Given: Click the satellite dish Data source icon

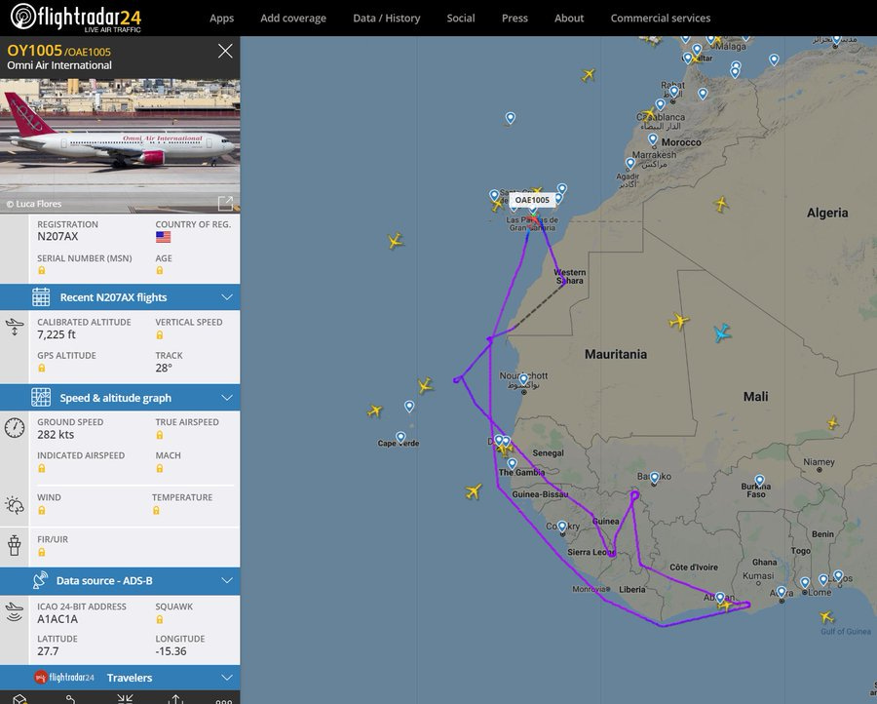Looking at the screenshot, I should pyautogui.click(x=40, y=580).
